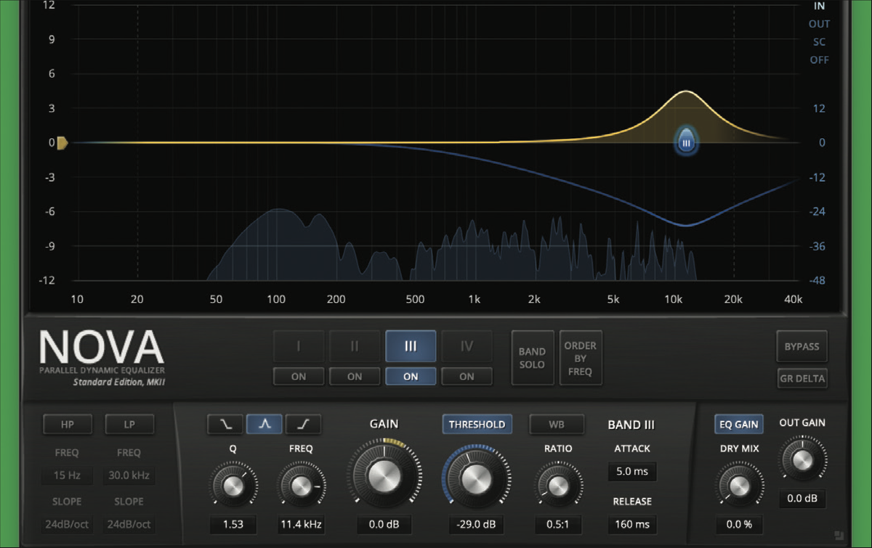872x548 pixels.
Task: Switch to the Band I tab
Action: click(298, 346)
